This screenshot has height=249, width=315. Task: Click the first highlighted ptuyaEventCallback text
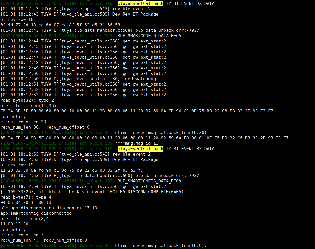(x=141, y=3)
